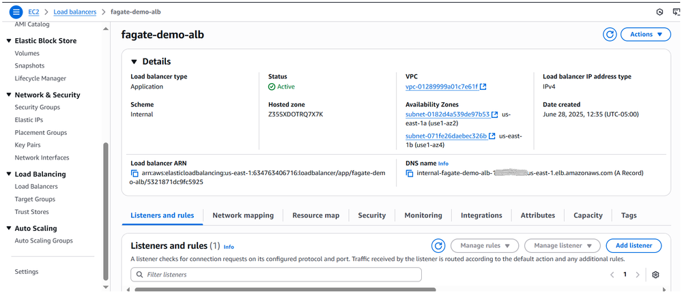Open listener table preferences gear
This screenshot has width=682, height=293.
pyautogui.click(x=655, y=275)
